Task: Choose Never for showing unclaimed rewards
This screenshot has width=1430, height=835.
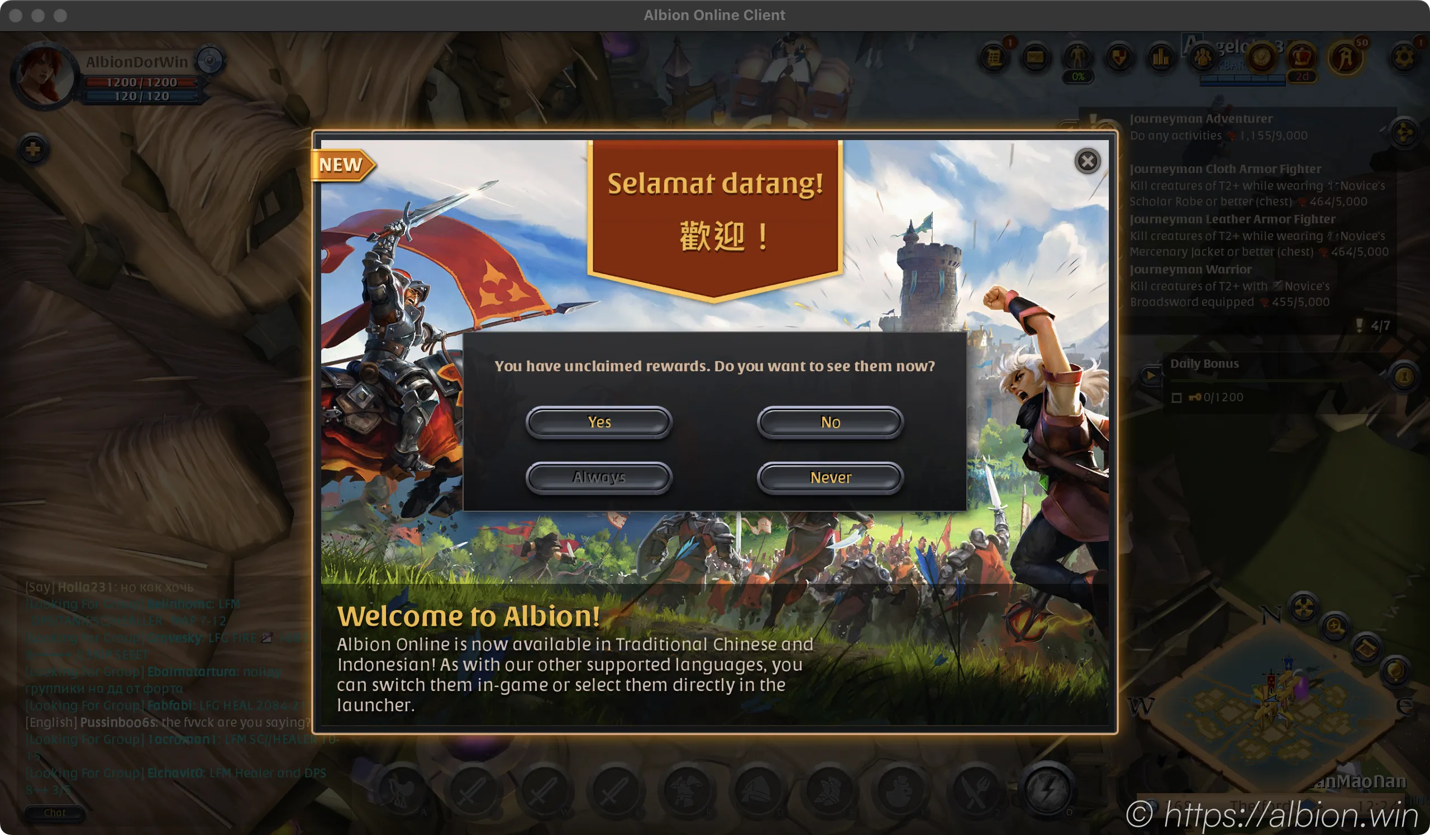Action: pos(830,477)
